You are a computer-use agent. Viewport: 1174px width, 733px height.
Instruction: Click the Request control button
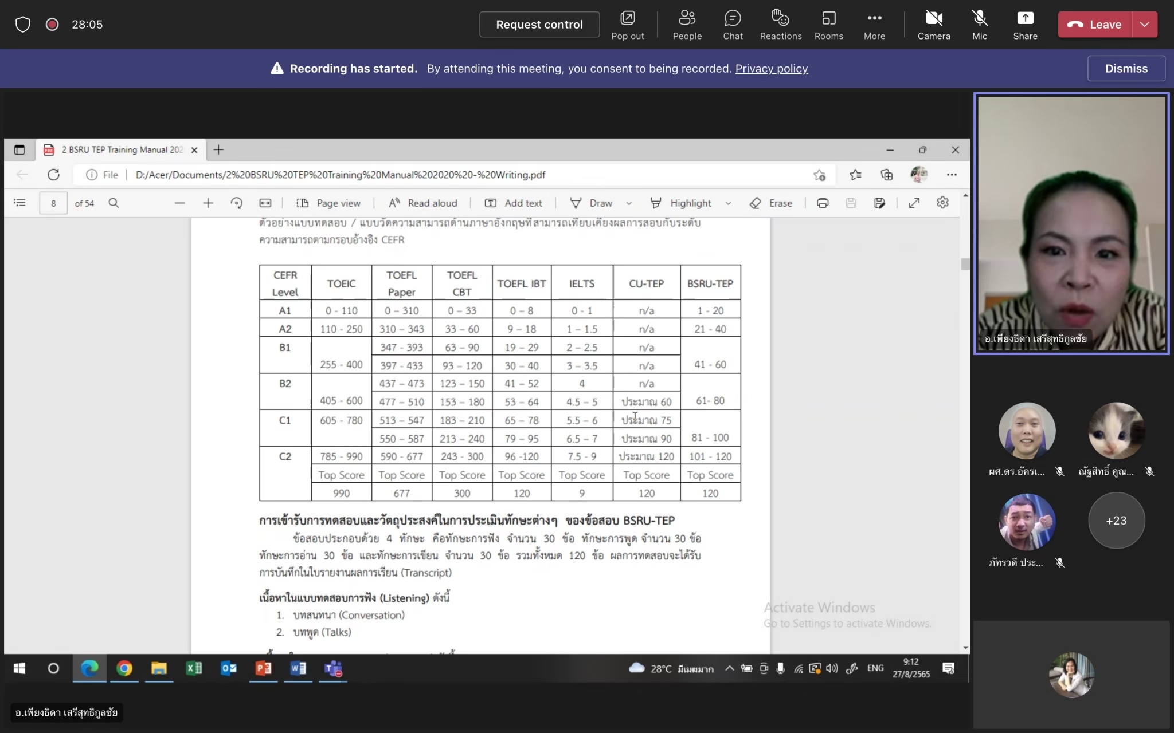539,25
